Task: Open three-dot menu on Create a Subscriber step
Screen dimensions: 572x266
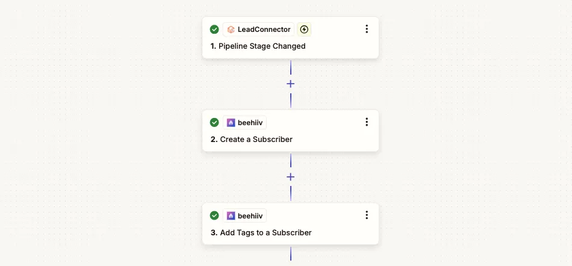Action: tap(367, 122)
